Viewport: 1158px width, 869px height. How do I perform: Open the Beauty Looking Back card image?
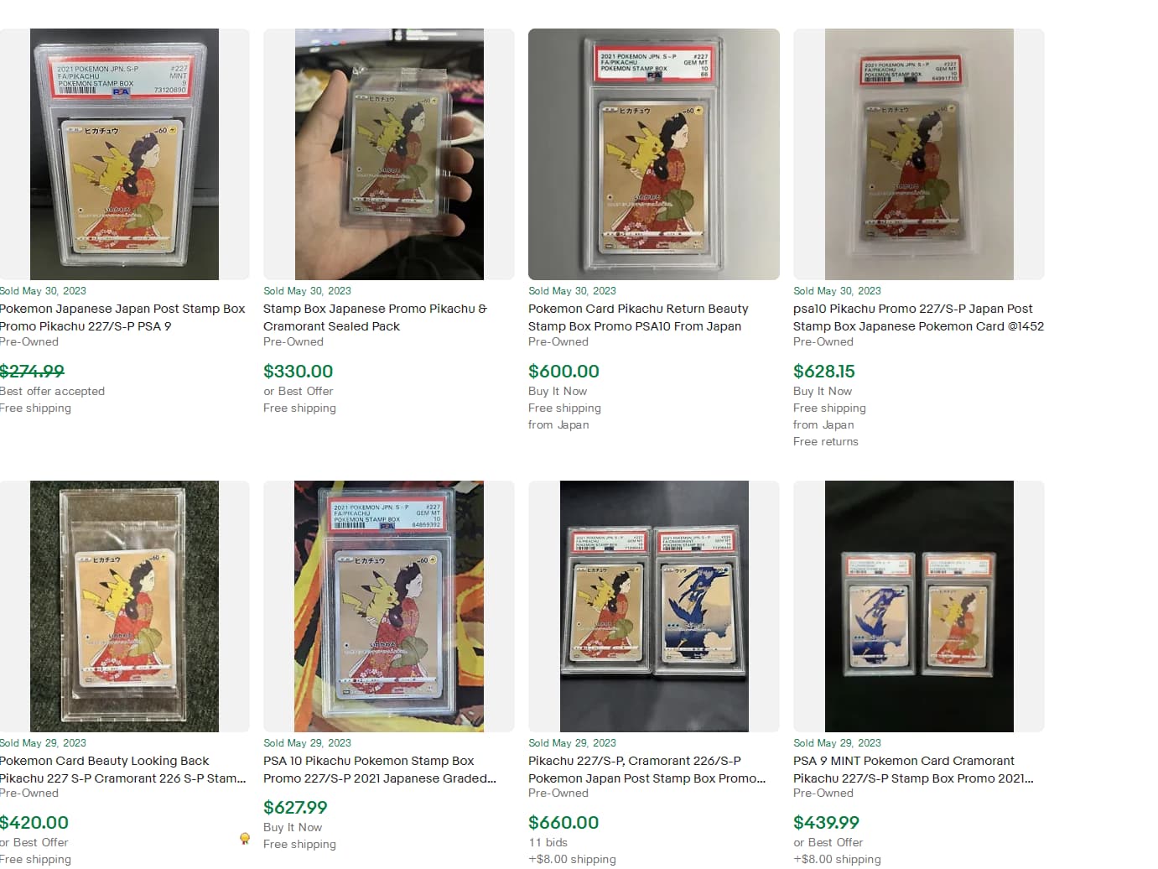(x=124, y=606)
